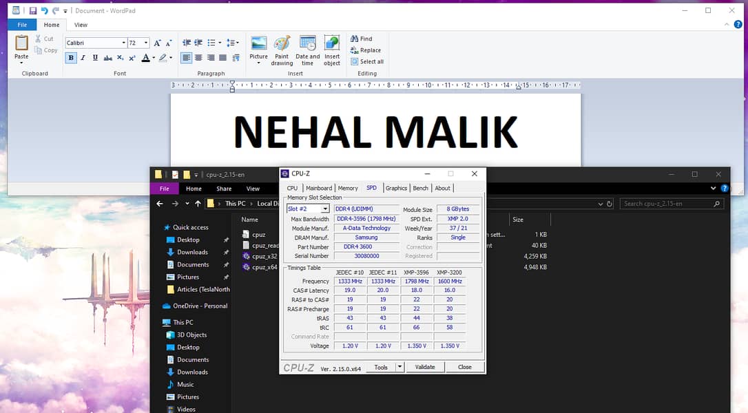The height and width of the screenshot is (413, 748).
Task: Apply the text color in WordPad
Action: pos(146,58)
